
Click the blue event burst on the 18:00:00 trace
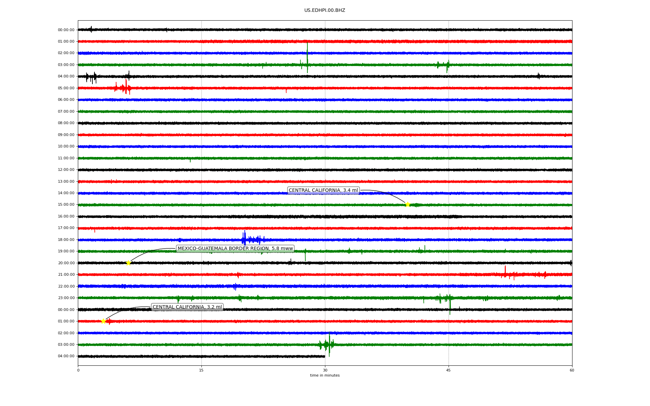pyautogui.click(x=252, y=240)
